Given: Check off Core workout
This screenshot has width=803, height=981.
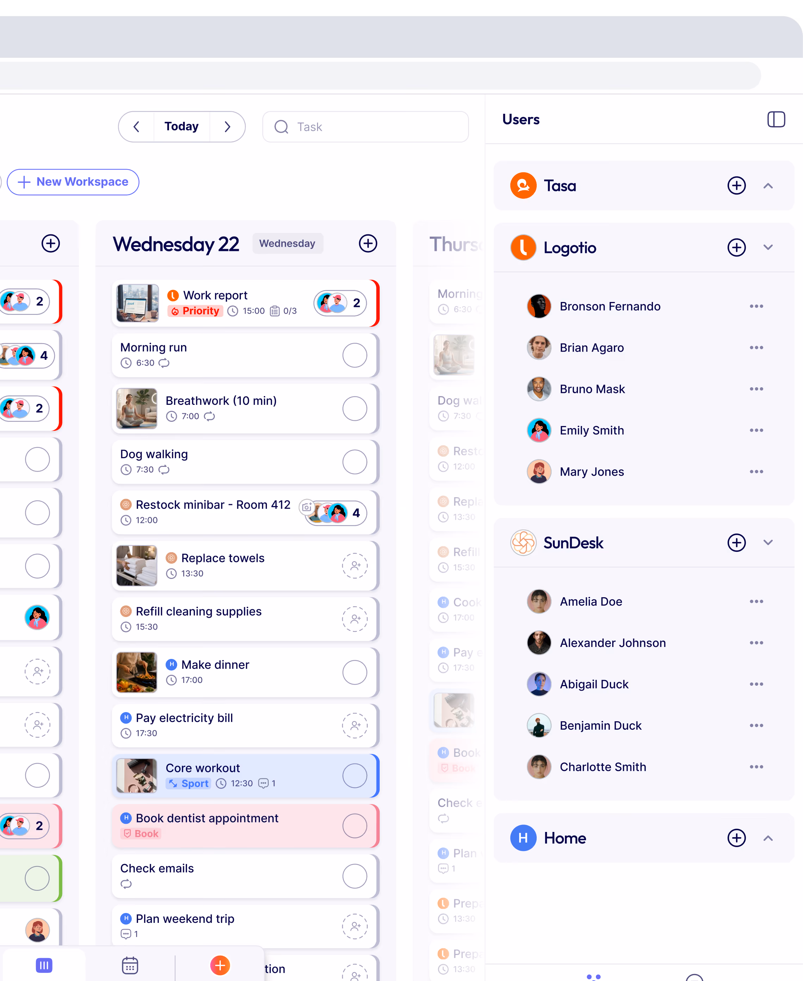Looking at the screenshot, I should [354, 776].
